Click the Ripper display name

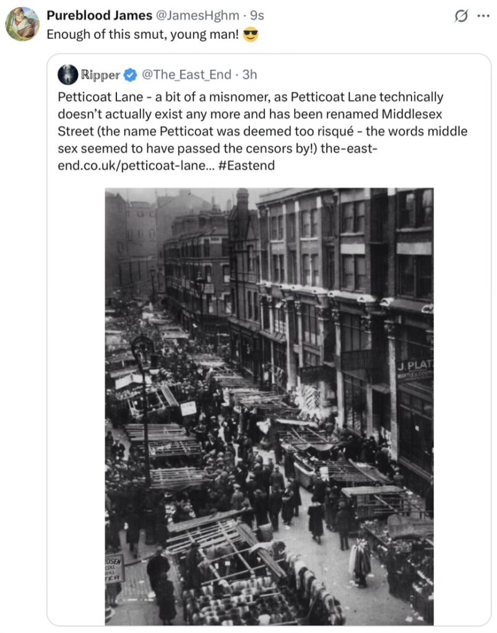click(101, 75)
